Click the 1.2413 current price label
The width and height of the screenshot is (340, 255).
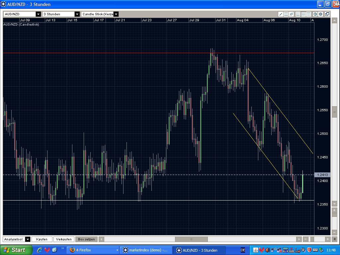click(322, 175)
